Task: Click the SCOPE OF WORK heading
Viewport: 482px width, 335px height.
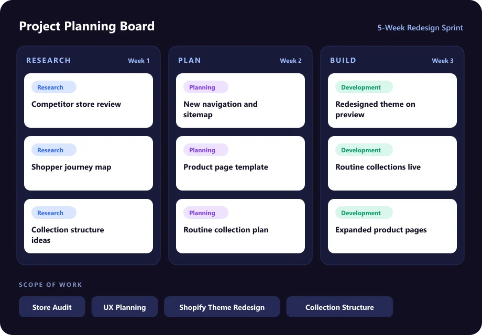Action: click(x=50, y=284)
